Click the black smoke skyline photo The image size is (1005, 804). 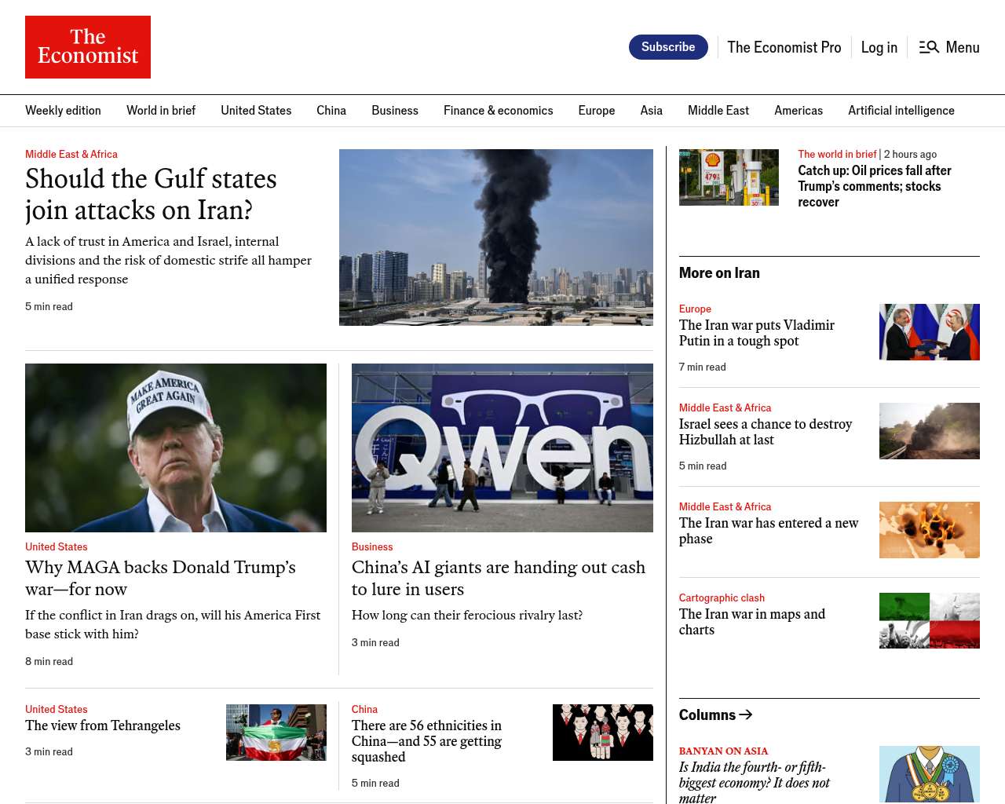[495, 237]
